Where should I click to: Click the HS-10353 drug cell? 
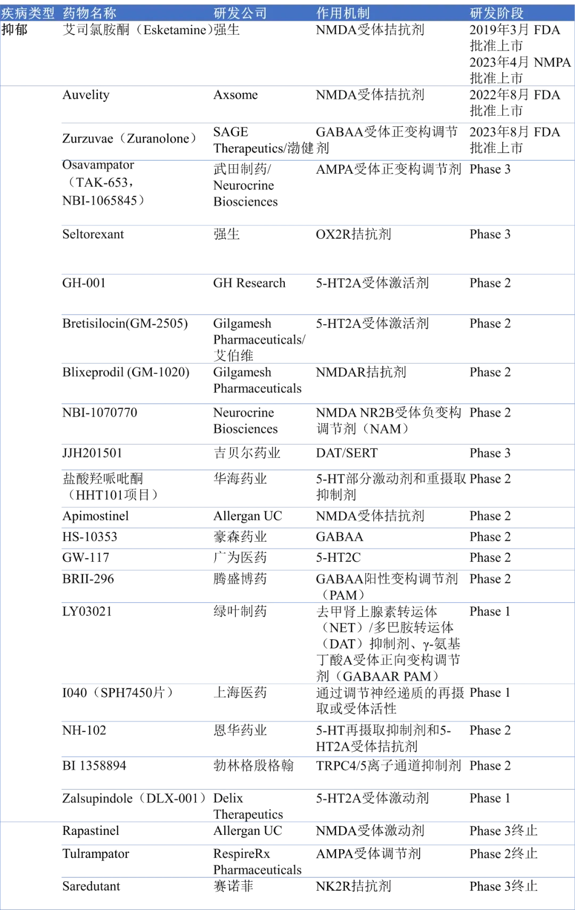(x=89, y=537)
